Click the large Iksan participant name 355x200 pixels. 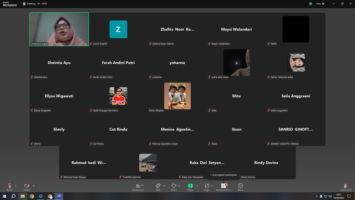[237, 129]
